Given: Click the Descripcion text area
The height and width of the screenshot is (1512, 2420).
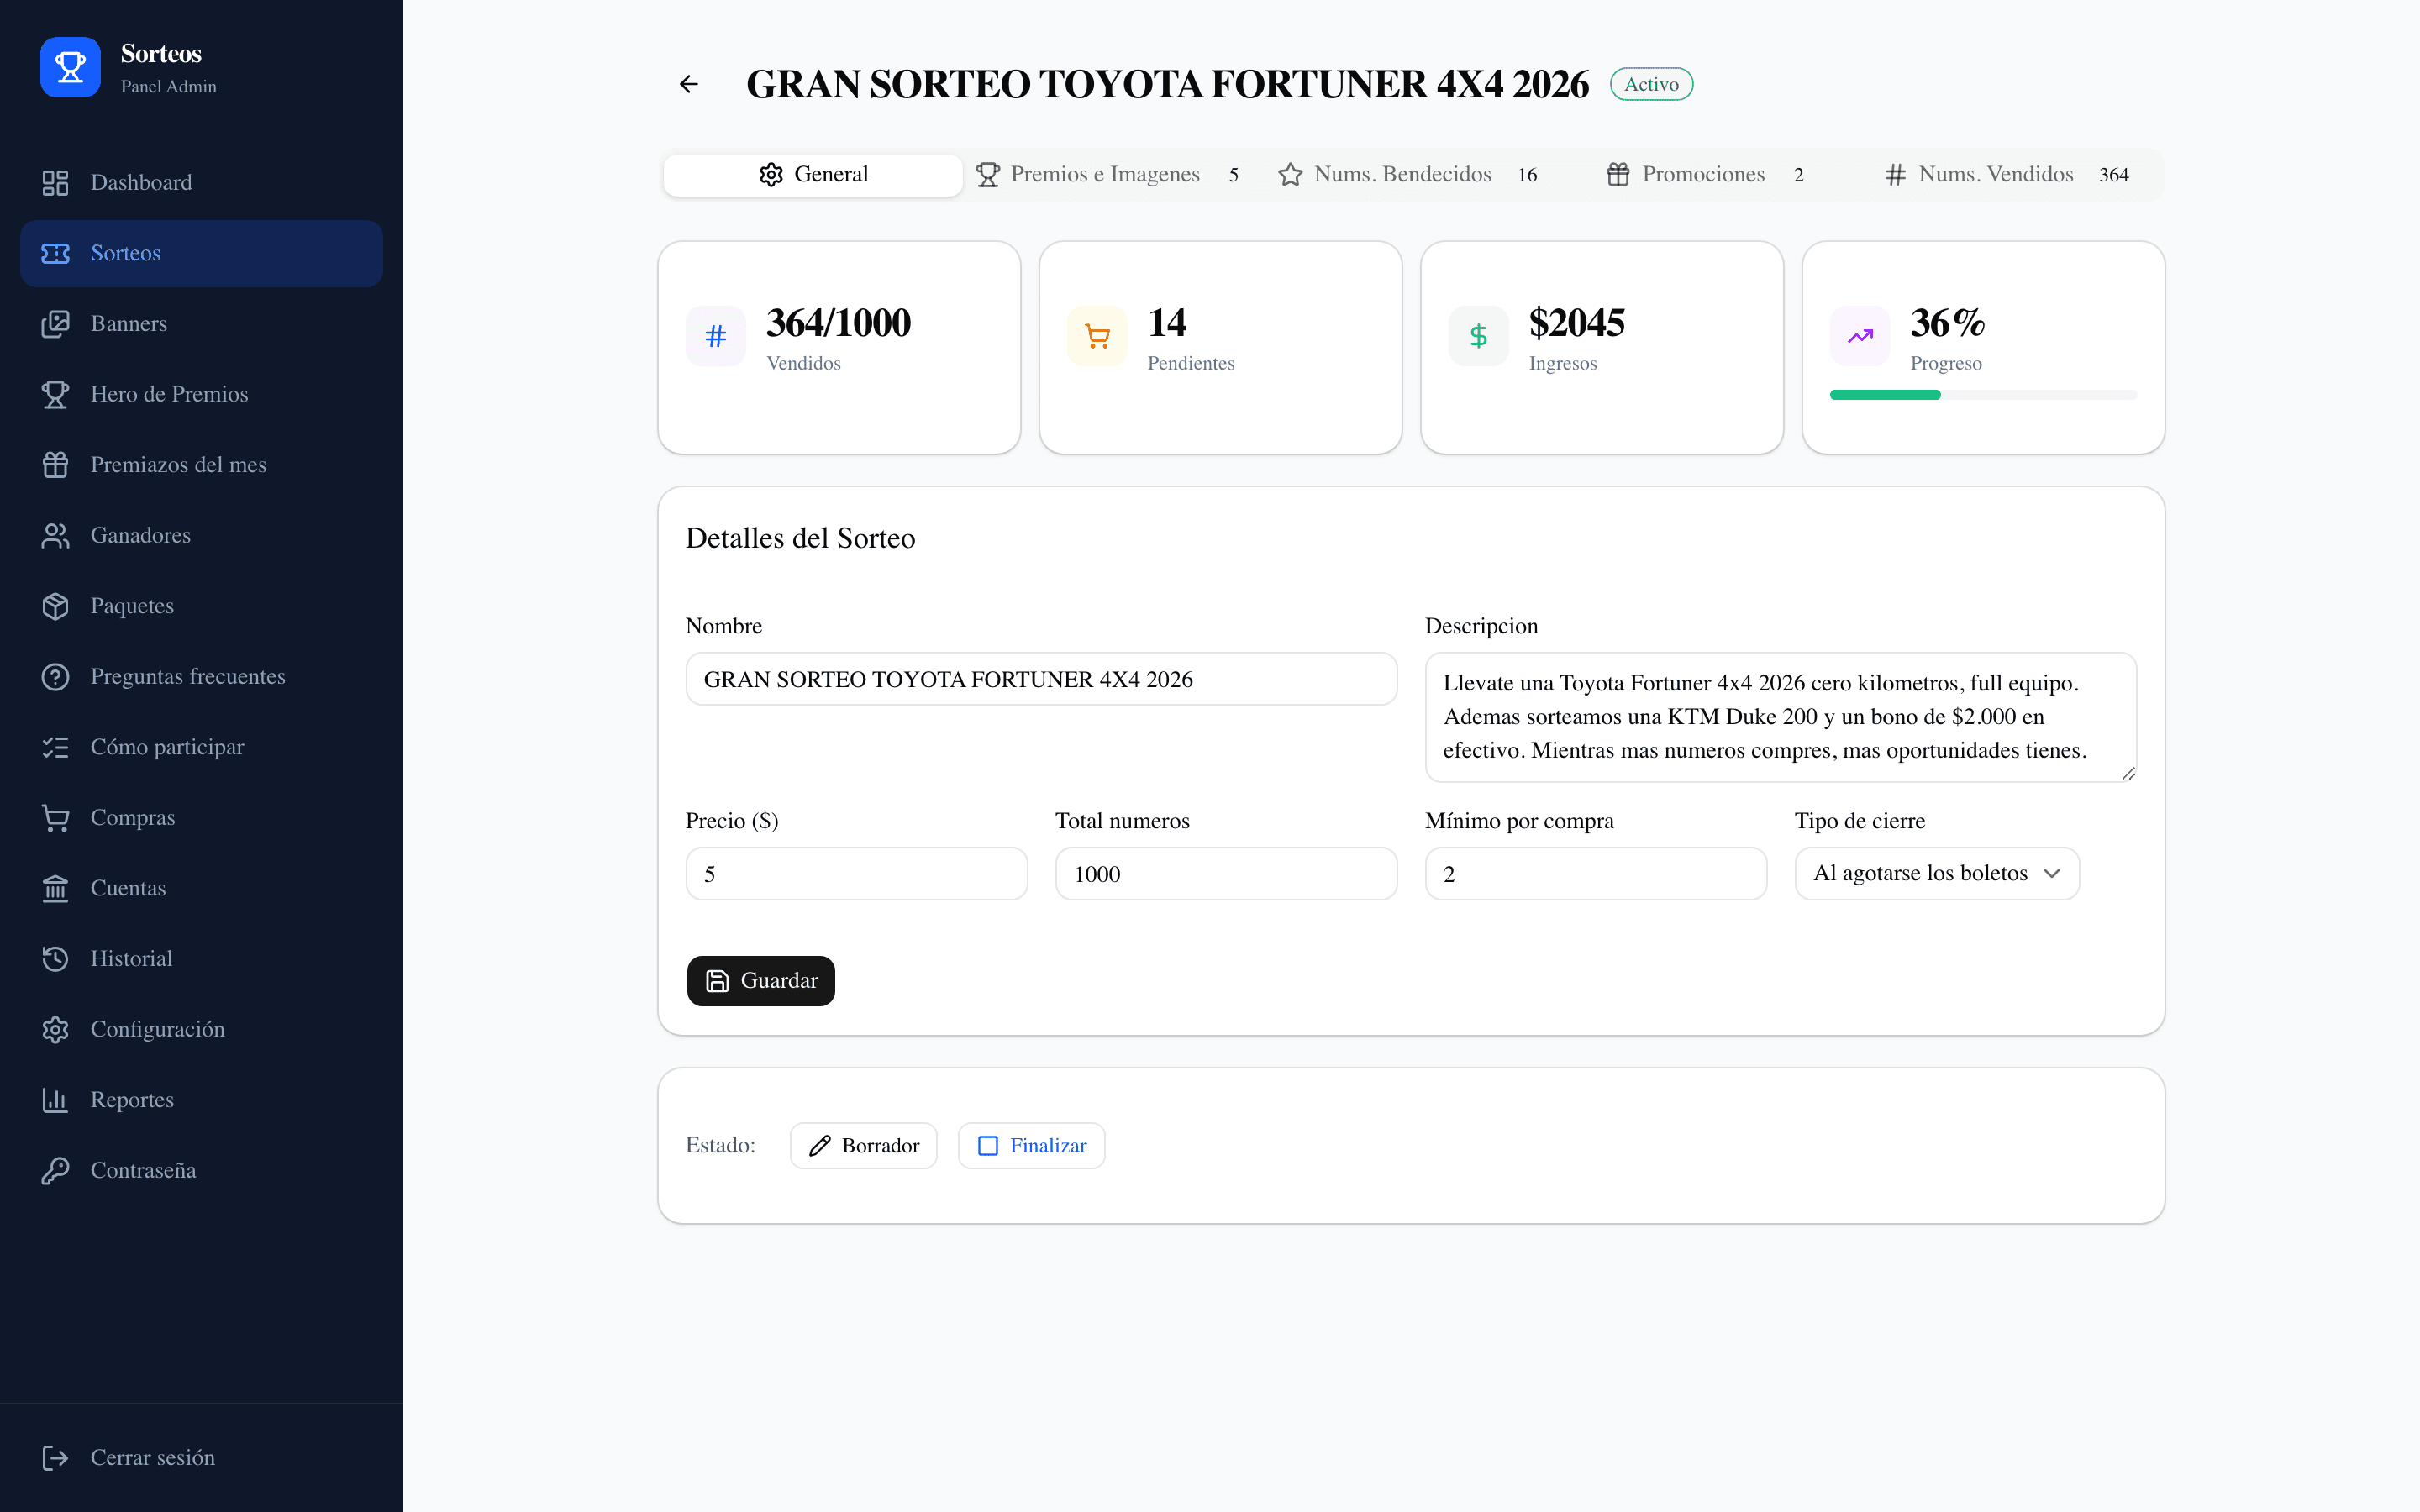Looking at the screenshot, I should click(x=1780, y=717).
